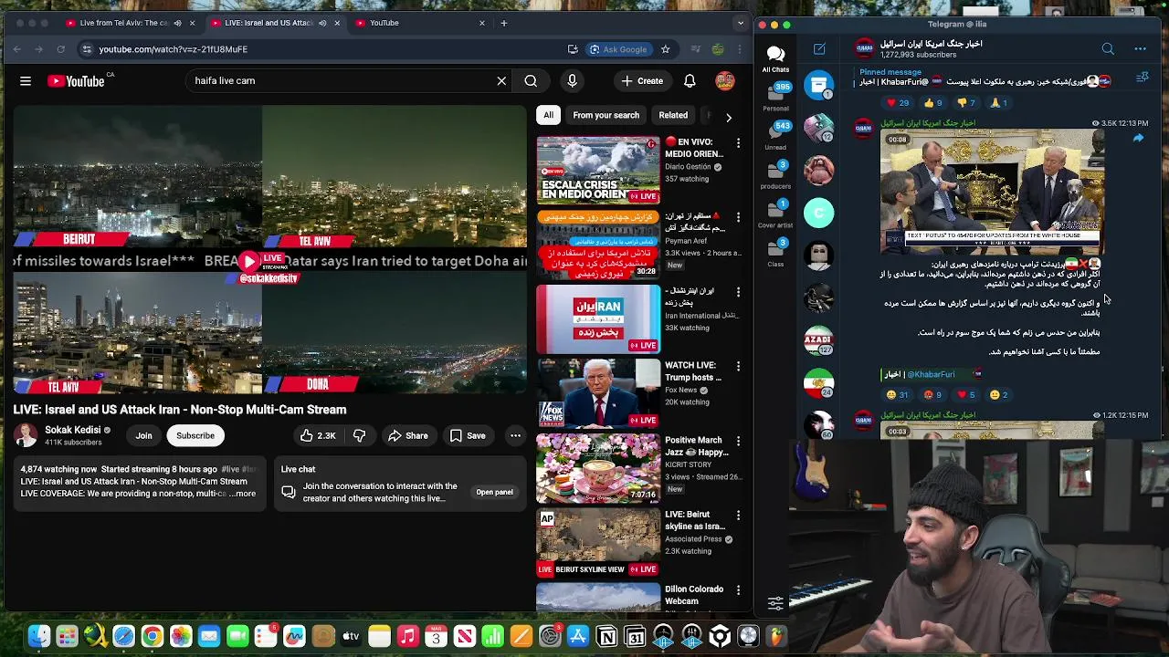
Task: Select the 'Related' filter chip
Action: [673, 116]
